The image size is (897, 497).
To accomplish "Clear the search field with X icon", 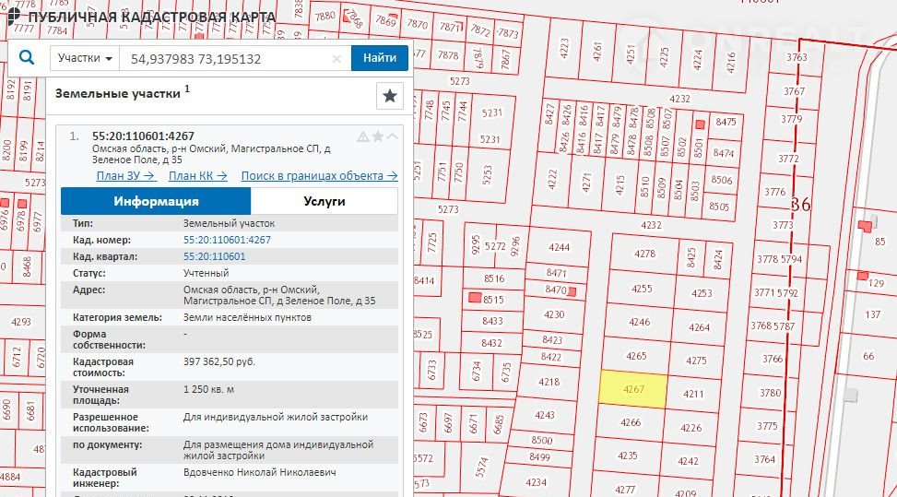I will point(336,59).
